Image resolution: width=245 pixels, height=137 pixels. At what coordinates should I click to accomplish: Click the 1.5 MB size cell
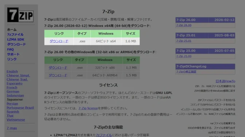(131, 75)
